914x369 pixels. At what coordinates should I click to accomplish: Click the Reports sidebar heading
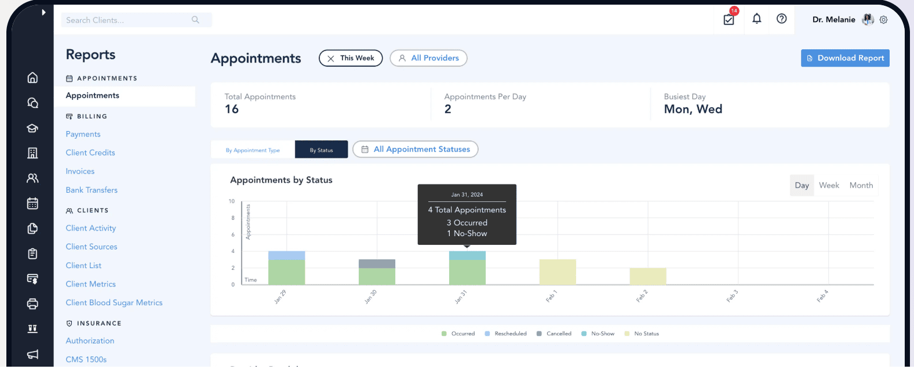coord(90,55)
